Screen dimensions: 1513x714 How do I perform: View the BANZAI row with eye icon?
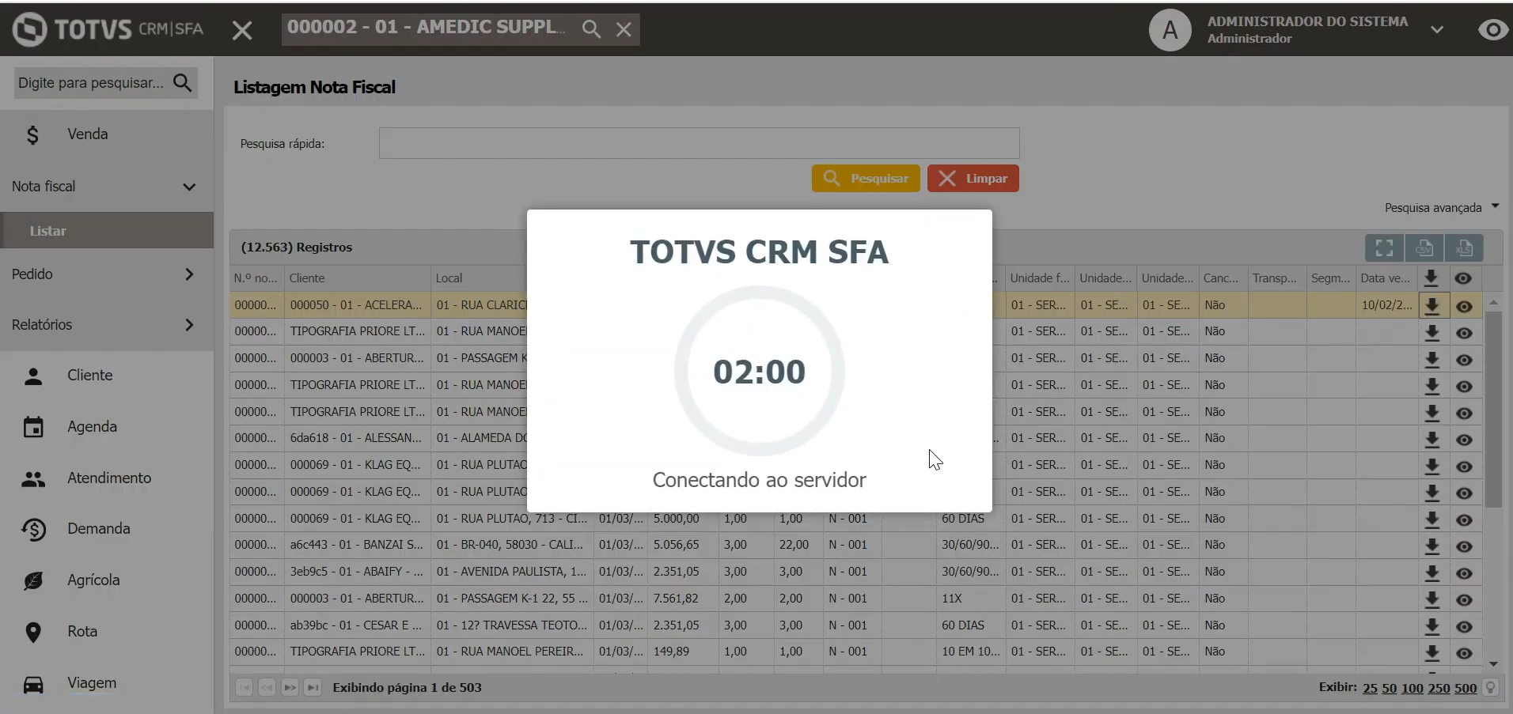[x=1464, y=546]
